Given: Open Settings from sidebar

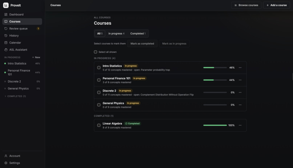Looking at the screenshot, I should coord(22,163).
